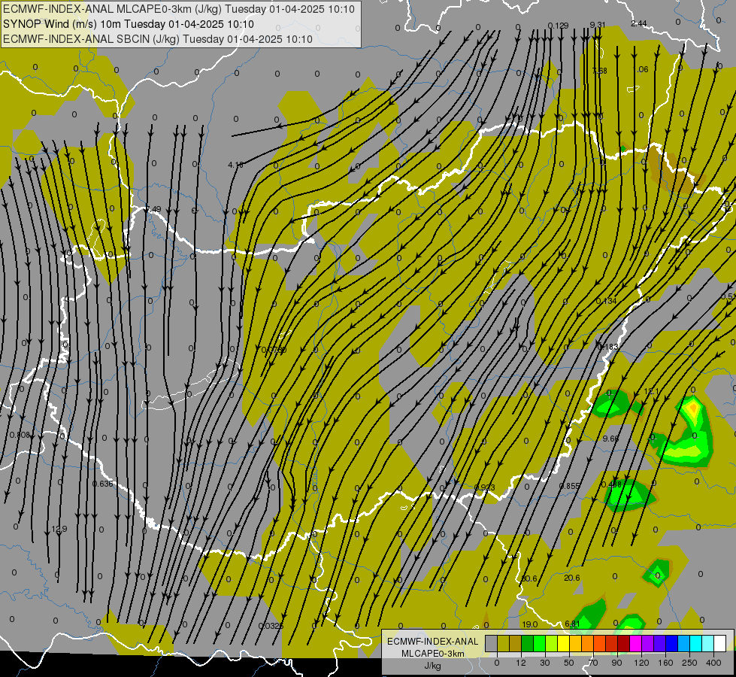Click the 90 legend scale label

tap(616, 663)
